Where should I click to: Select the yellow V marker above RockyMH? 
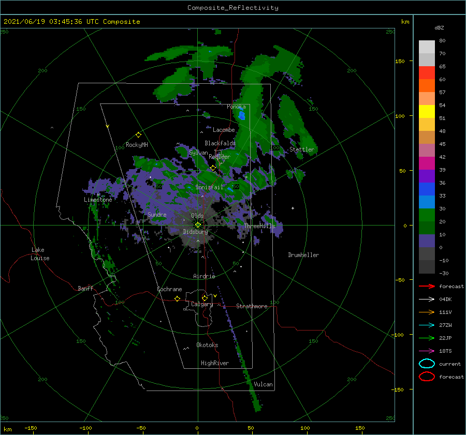(x=107, y=126)
